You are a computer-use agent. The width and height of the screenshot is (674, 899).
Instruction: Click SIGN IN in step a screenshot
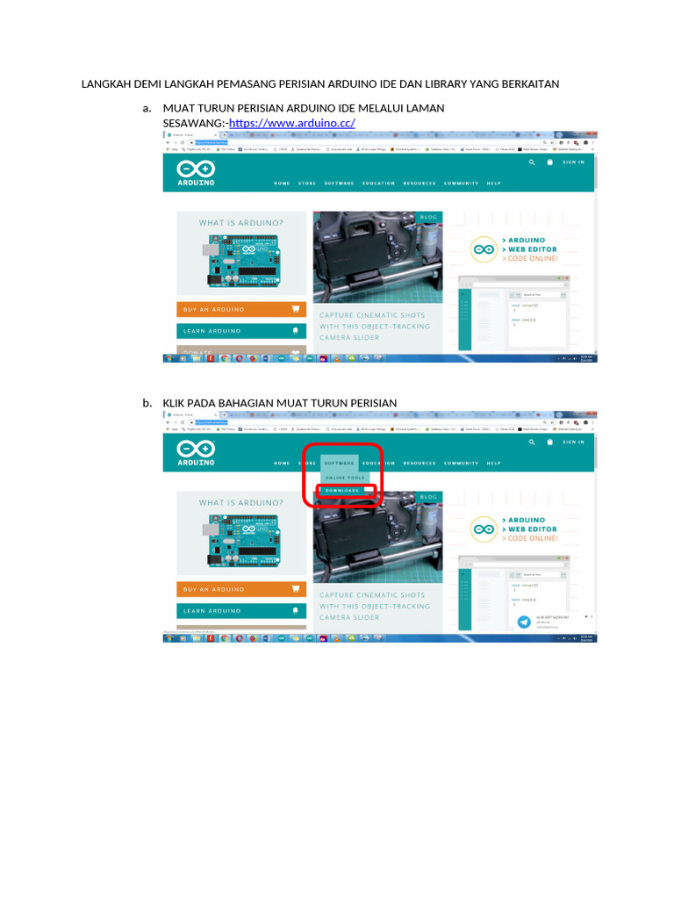573,162
